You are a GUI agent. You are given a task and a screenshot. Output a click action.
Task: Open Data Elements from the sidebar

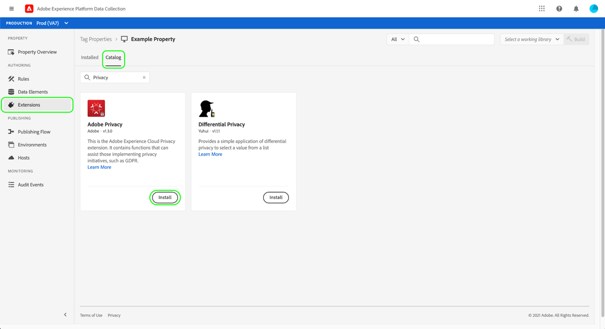[x=33, y=92]
